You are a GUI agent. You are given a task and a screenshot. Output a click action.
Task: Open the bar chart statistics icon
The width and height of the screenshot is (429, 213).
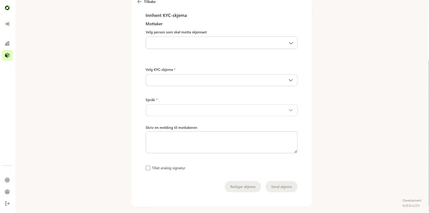[x=7, y=43]
